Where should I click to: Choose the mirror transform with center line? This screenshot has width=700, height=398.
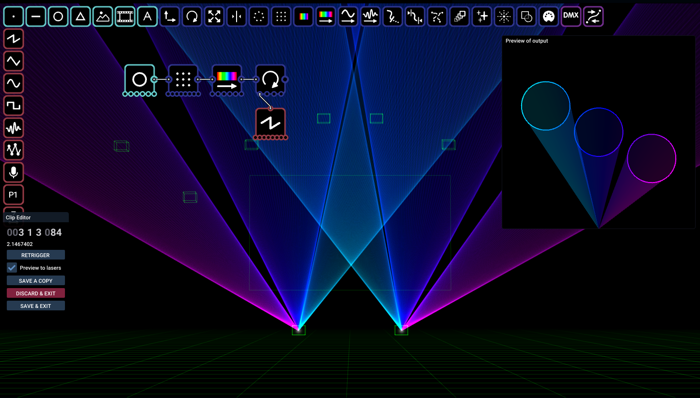tap(237, 16)
